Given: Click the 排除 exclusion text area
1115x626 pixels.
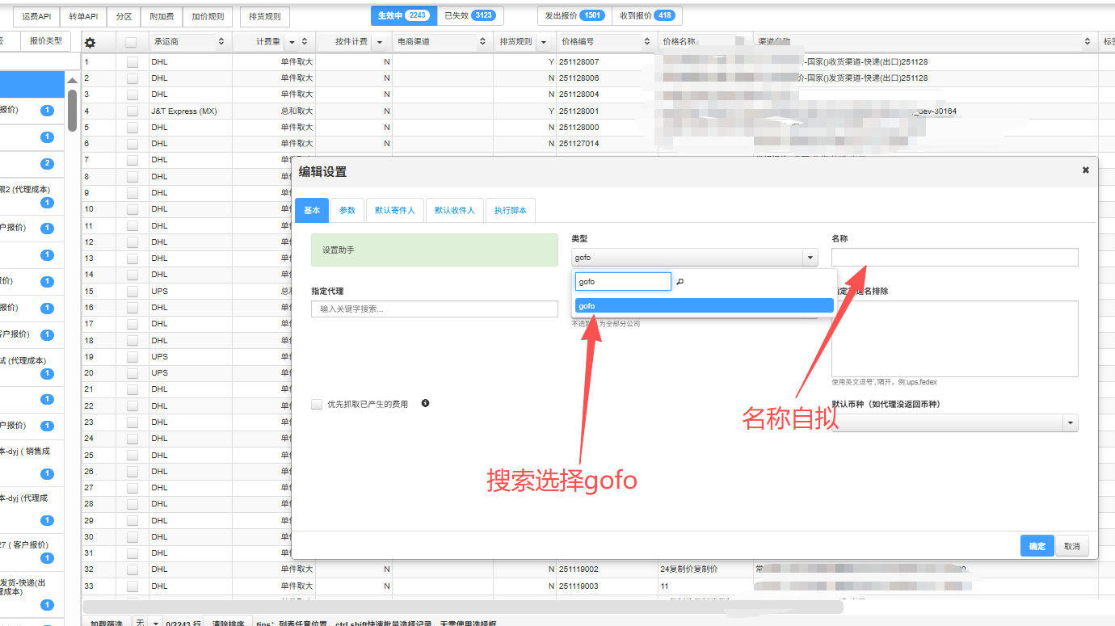Looking at the screenshot, I should click(954, 338).
